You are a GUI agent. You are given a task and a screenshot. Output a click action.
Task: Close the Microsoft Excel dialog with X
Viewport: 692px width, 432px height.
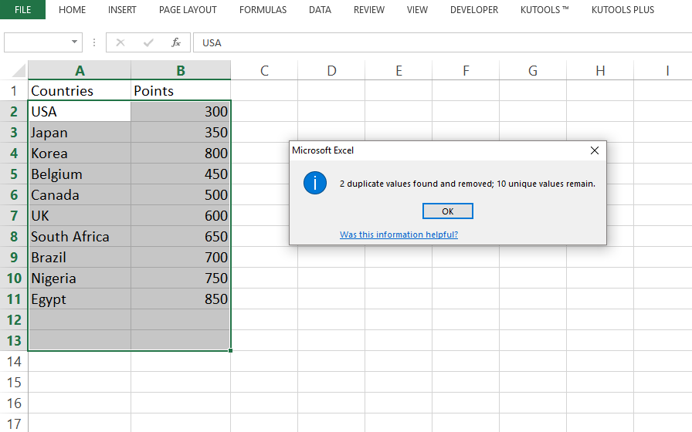[595, 150]
